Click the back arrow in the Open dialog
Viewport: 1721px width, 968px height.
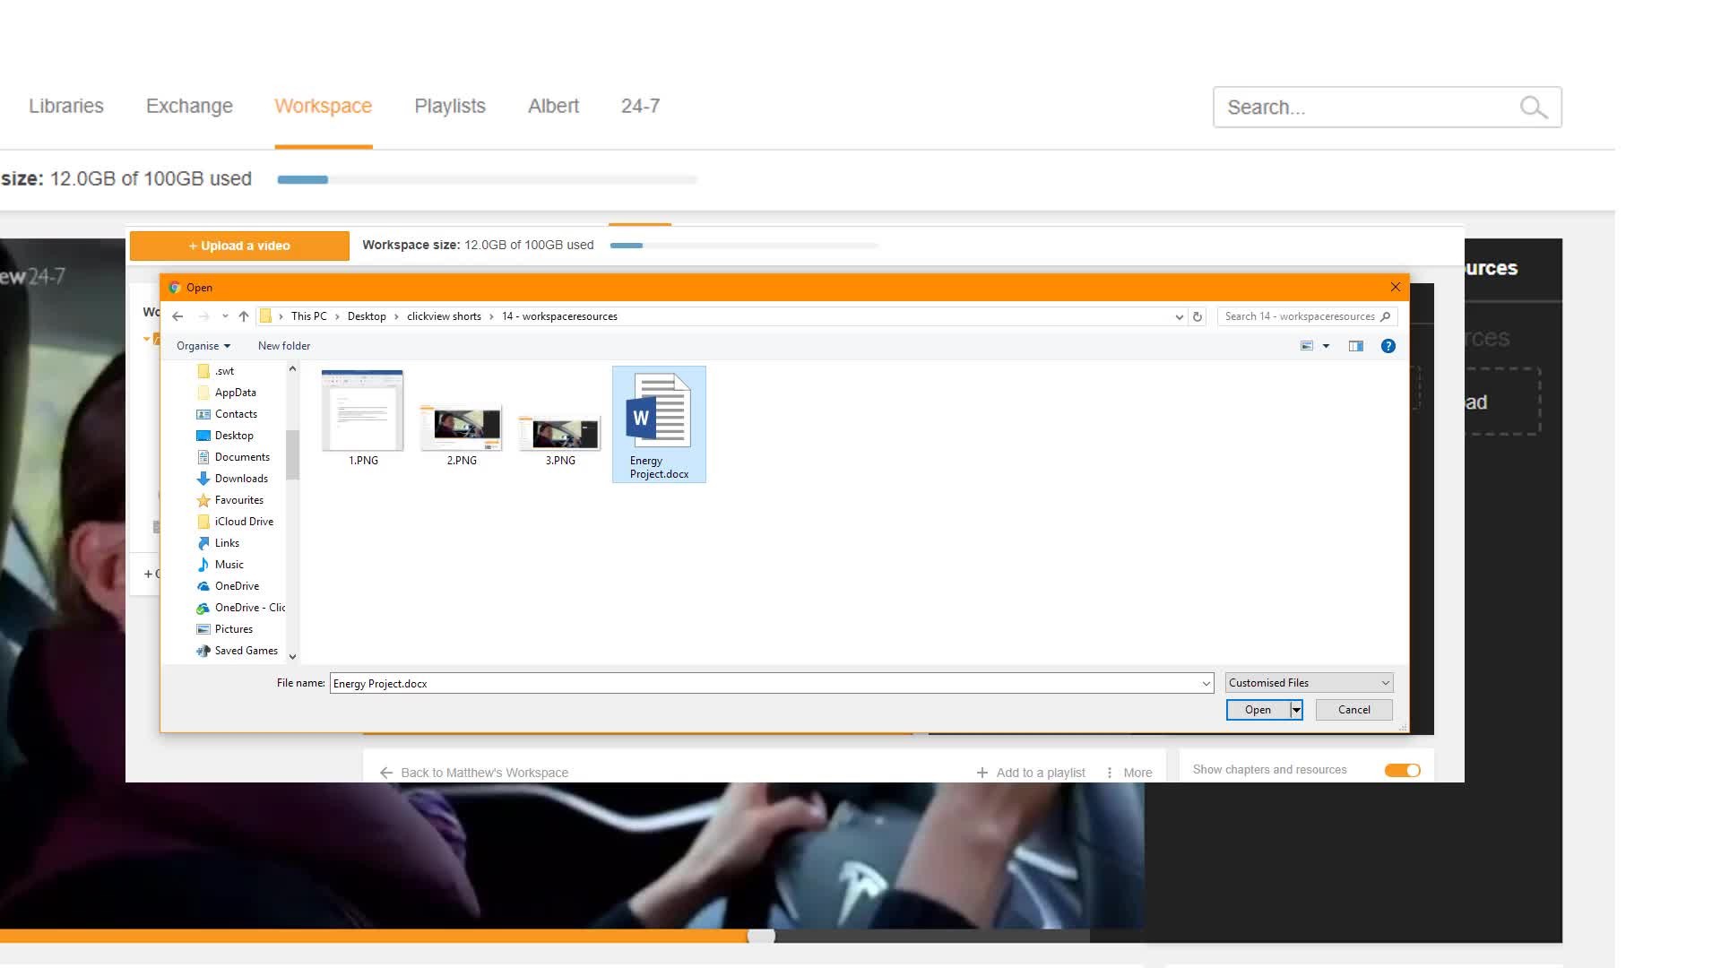click(x=177, y=315)
